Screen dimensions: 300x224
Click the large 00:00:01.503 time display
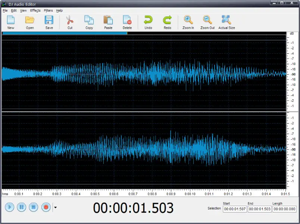coord(133,208)
